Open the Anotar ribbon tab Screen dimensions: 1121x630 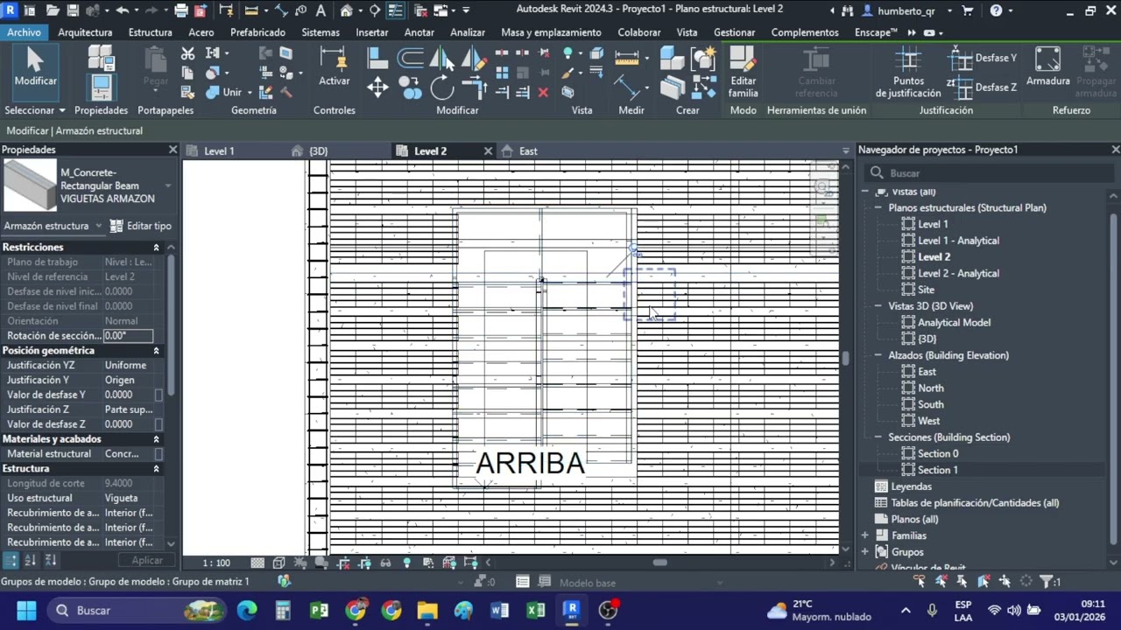coord(419,32)
